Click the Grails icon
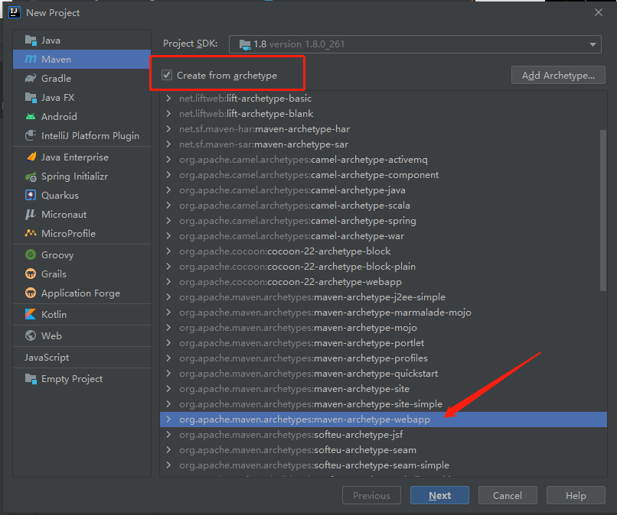617x515 pixels. (31, 274)
